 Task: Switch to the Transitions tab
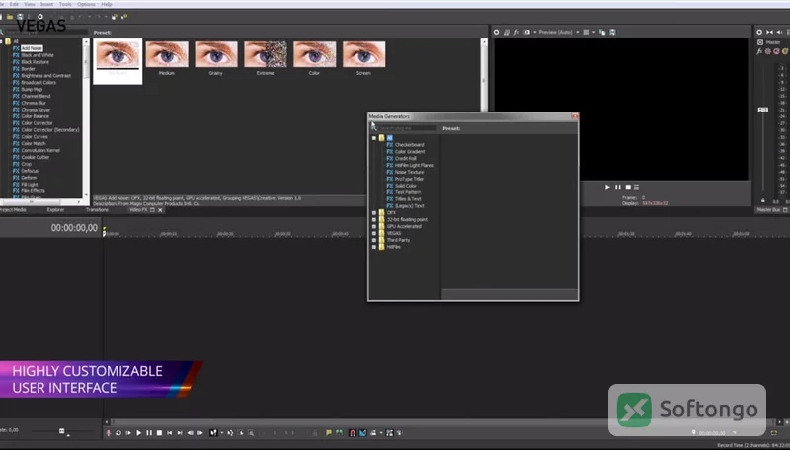coord(97,210)
